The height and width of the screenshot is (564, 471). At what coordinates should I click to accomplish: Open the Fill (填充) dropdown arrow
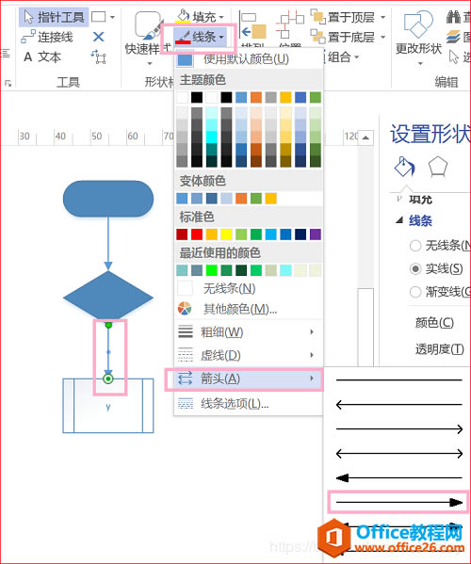tap(221, 17)
